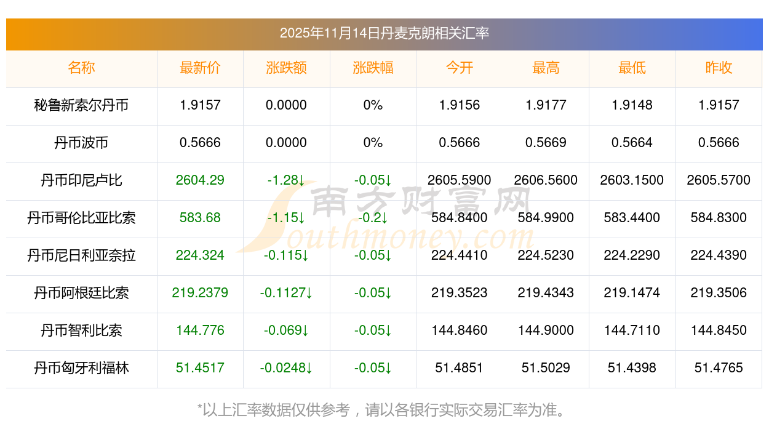This screenshot has width=769, height=429.
Task: Select the 最高 column header
Action: point(546,68)
